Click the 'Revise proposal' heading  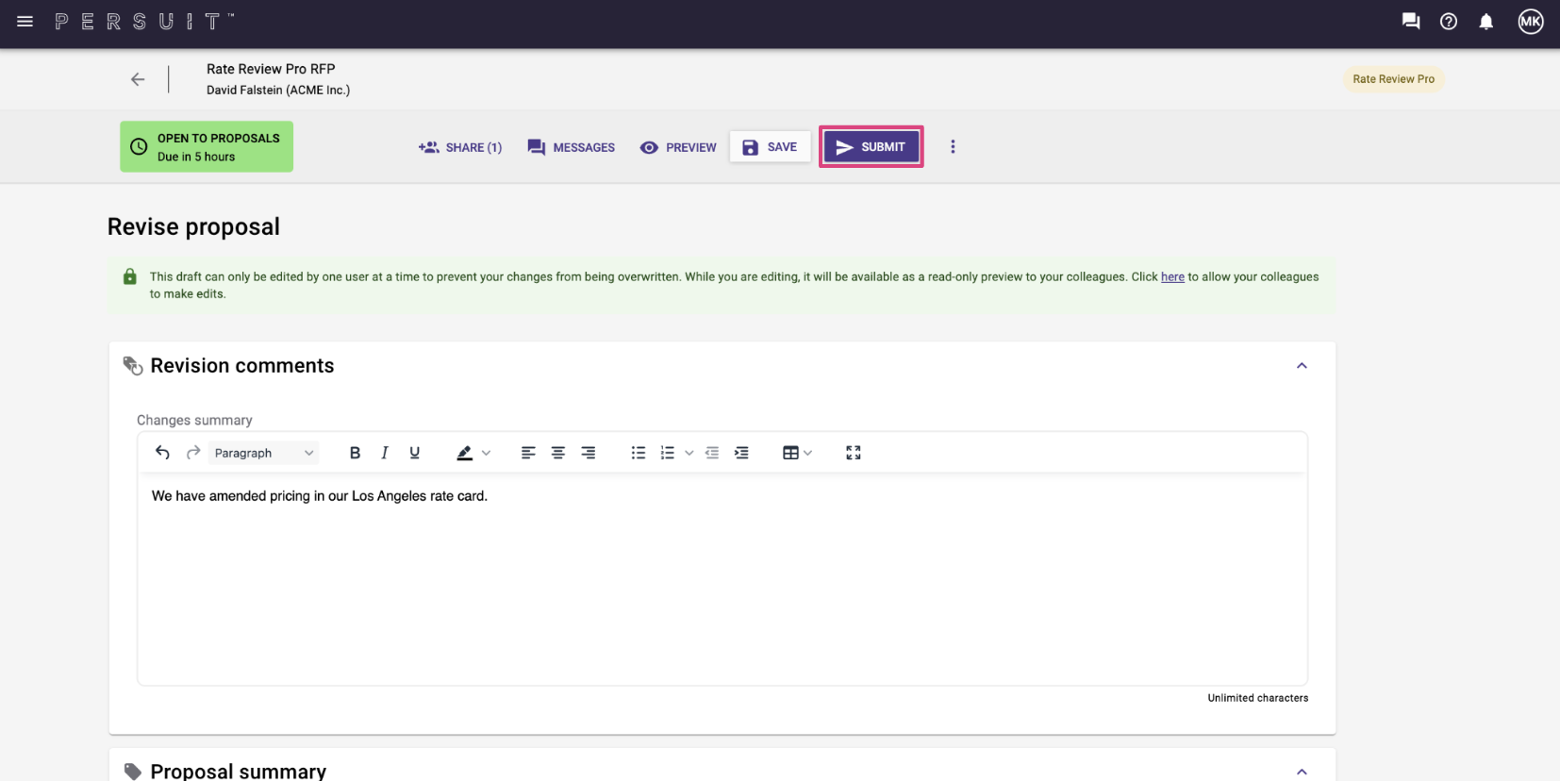click(193, 226)
